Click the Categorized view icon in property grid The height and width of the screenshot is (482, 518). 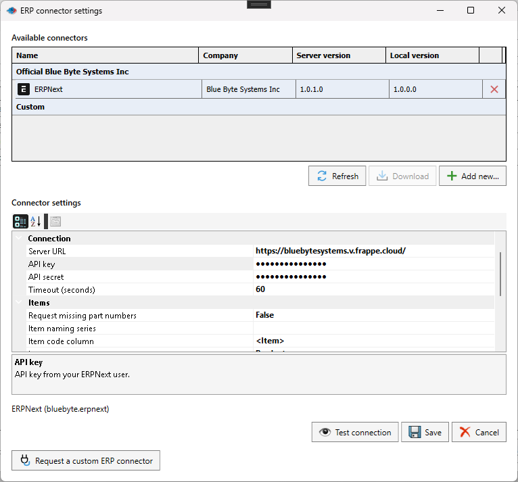click(20, 222)
